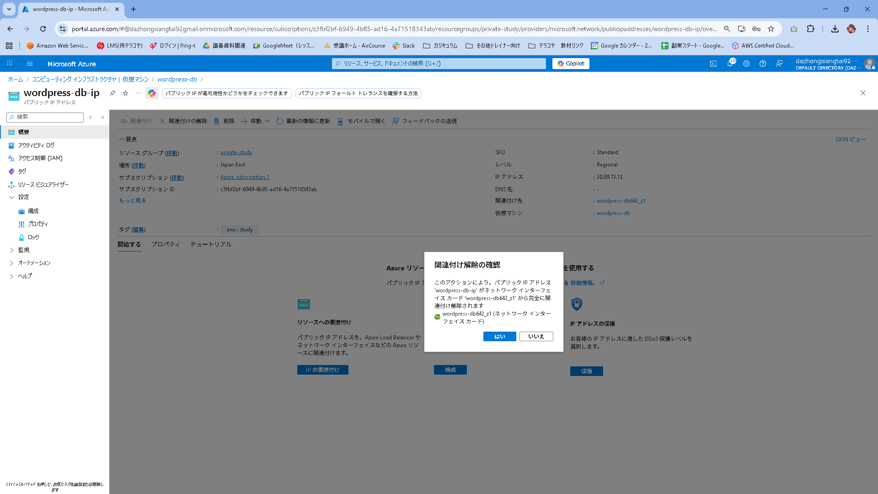Screen dimensions: 878x494
Task: Open Azure Cloud Shell icon
Action: pos(713,64)
